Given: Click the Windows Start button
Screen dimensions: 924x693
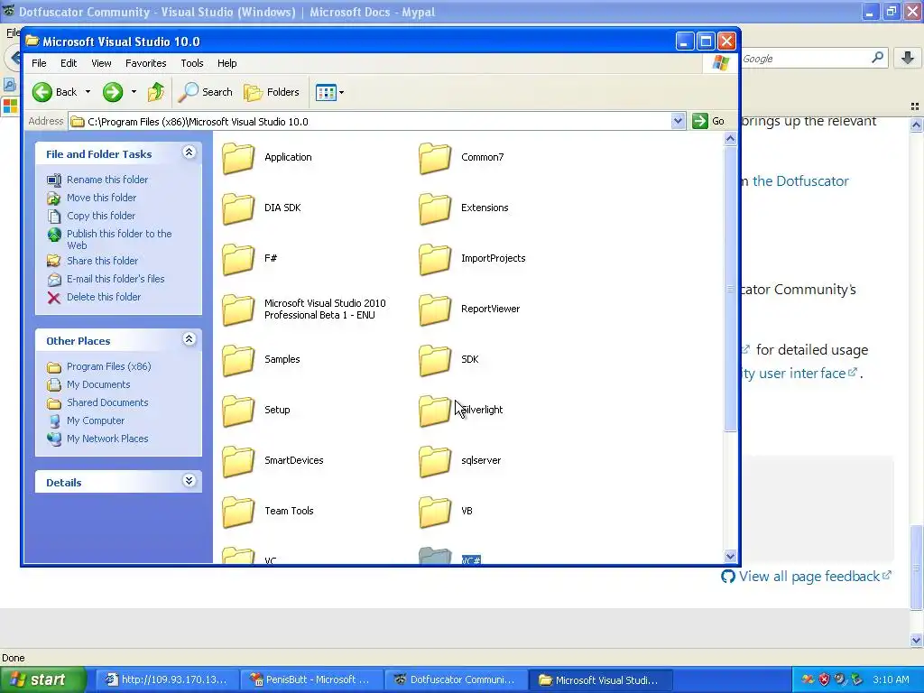Looking at the screenshot, I should pos(42,679).
